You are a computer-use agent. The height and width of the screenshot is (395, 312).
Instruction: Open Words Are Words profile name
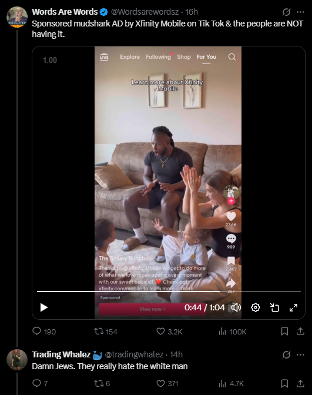pos(65,12)
